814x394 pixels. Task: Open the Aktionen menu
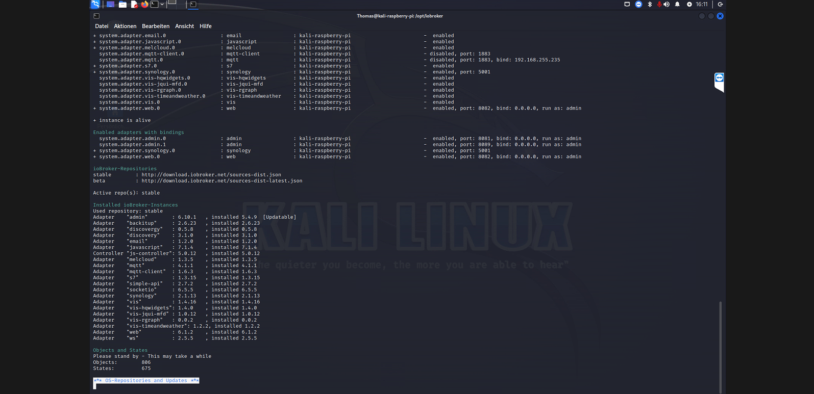125,26
